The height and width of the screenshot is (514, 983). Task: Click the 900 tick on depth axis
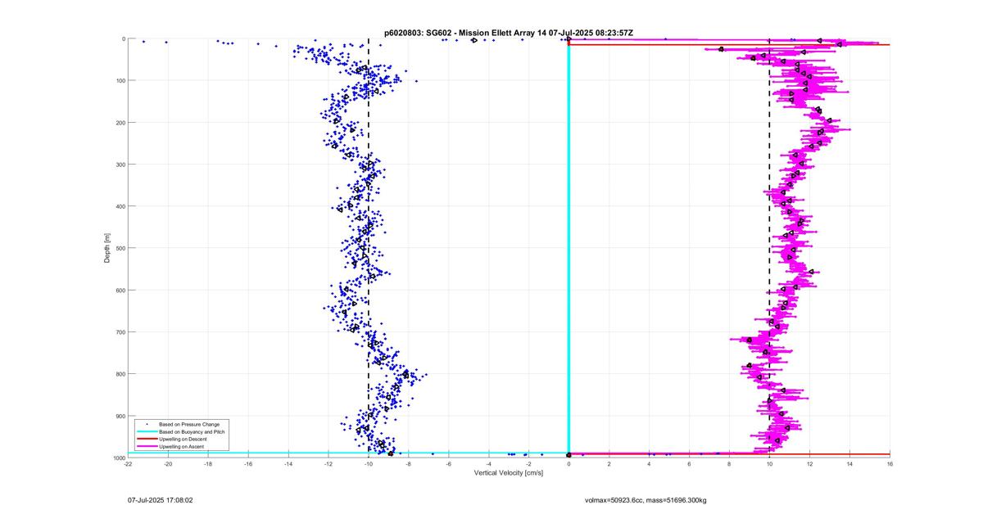[x=120, y=416]
